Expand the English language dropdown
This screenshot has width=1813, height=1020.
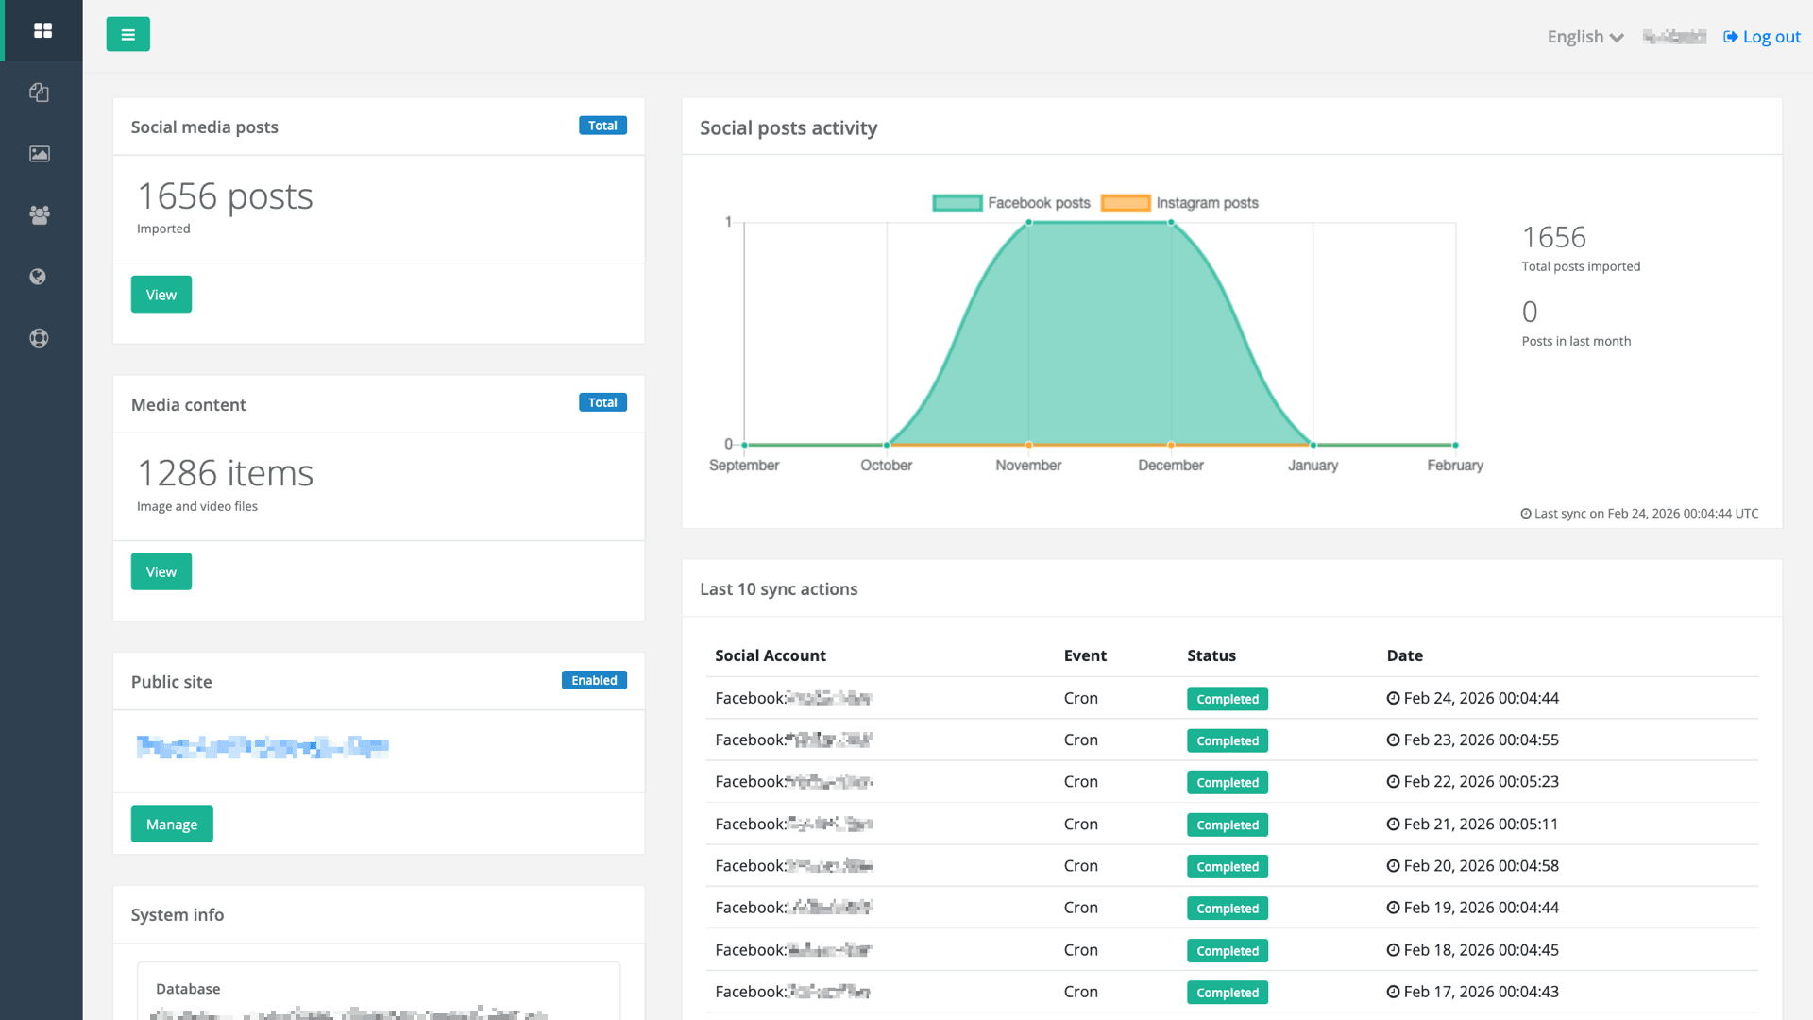click(x=1584, y=37)
